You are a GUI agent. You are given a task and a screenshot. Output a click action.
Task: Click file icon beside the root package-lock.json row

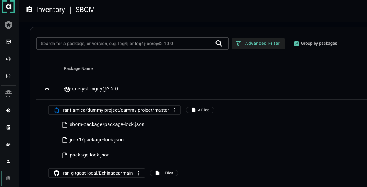coord(65,155)
